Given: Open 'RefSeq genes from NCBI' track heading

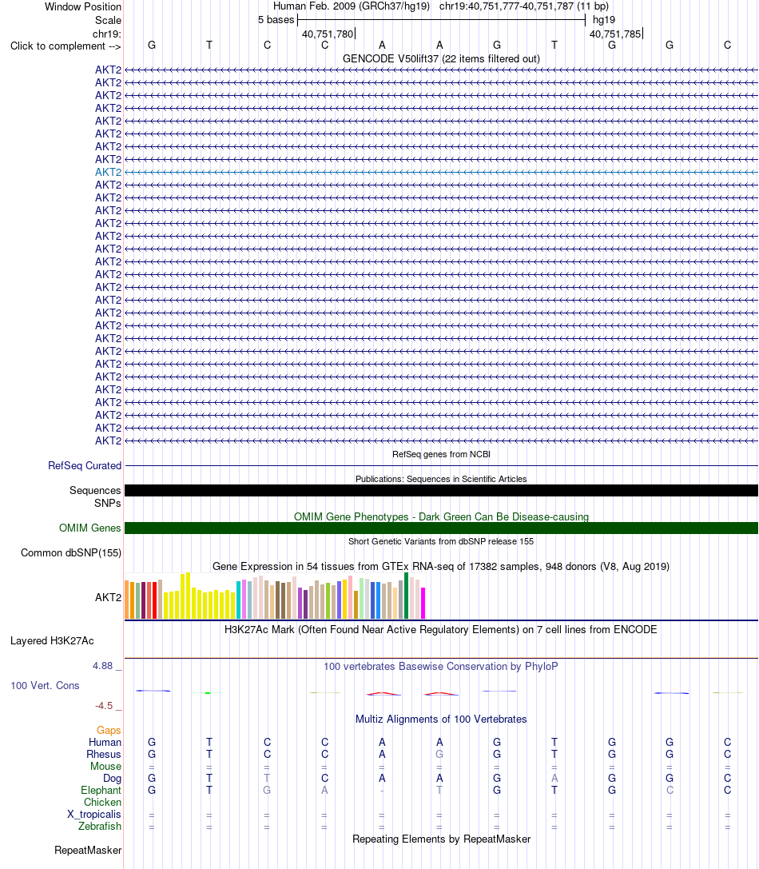Looking at the screenshot, I should tap(441, 454).
